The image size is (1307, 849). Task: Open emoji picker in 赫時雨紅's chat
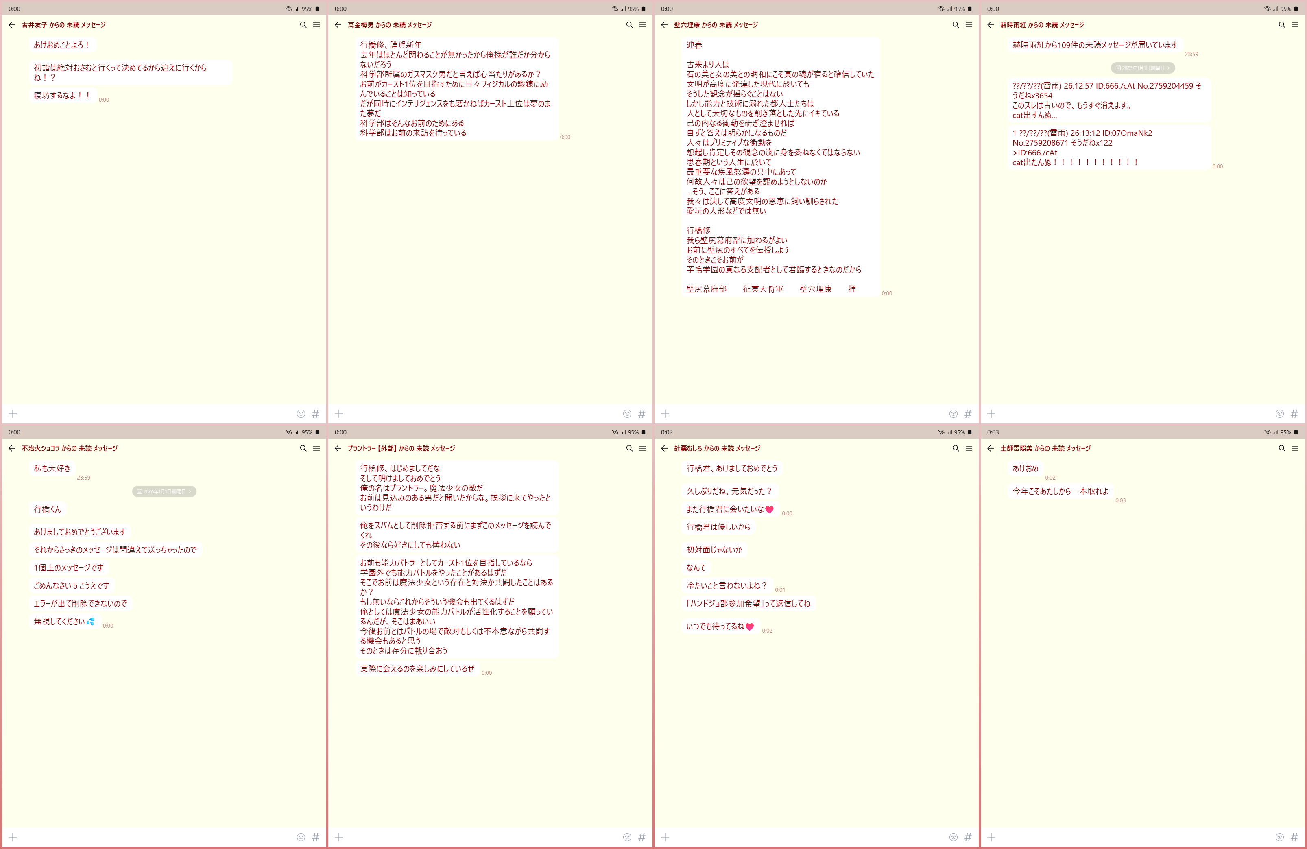[x=1280, y=414]
